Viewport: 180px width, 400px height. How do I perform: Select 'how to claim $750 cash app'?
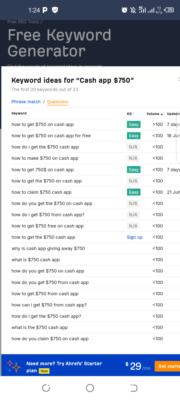tap(42, 192)
